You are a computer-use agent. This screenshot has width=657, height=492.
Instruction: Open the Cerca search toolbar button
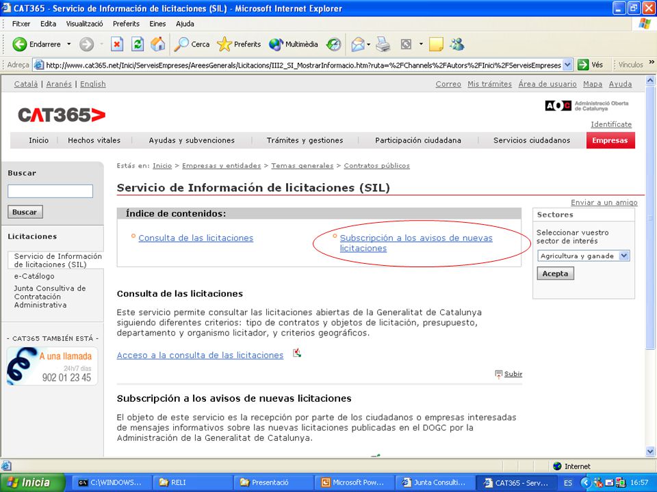(192, 44)
